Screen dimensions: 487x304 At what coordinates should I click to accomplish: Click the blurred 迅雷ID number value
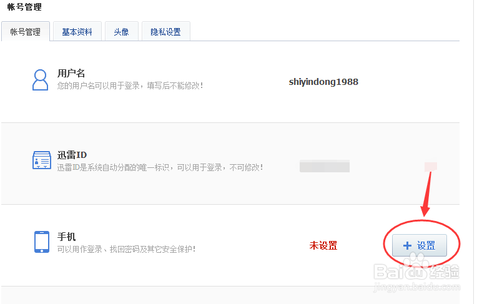point(324,166)
